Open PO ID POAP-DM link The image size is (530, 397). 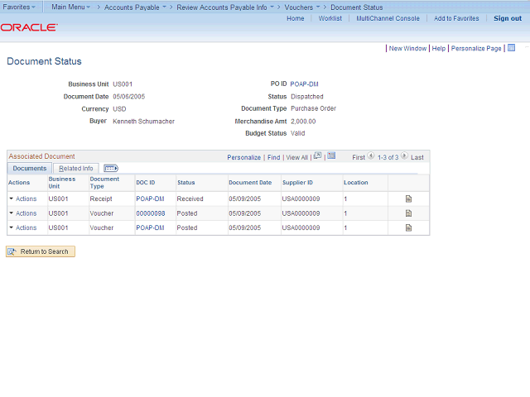(303, 84)
